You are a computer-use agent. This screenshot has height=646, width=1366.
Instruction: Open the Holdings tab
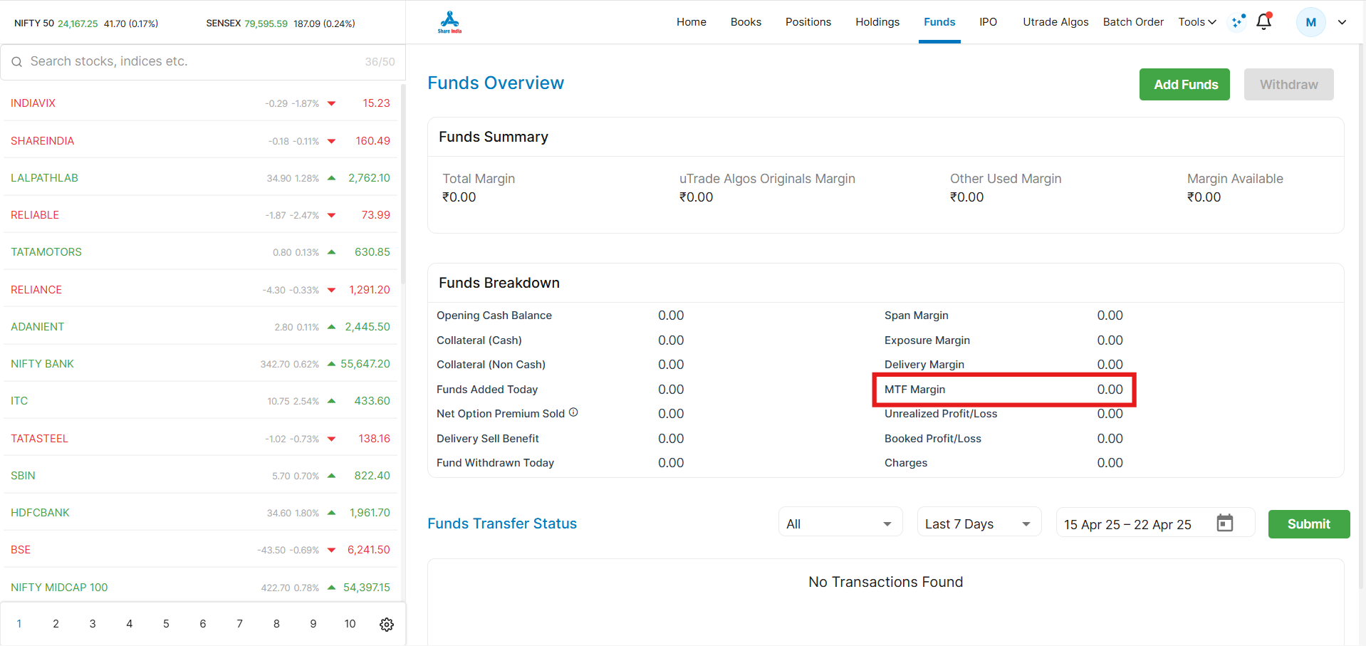(877, 22)
